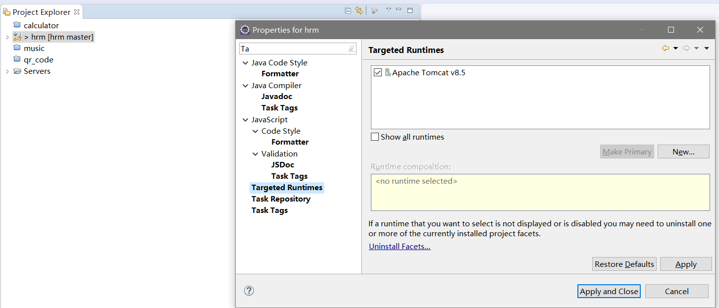Click Apply and Close button
Image resolution: width=719 pixels, height=308 pixels.
[609, 291]
